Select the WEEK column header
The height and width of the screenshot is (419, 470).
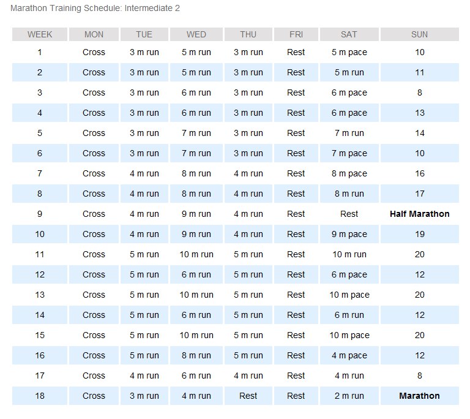[40, 34]
